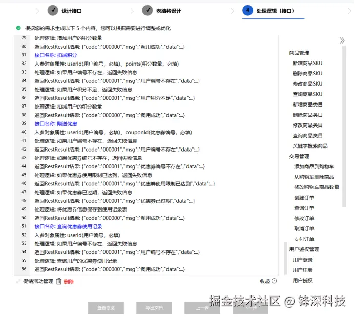This screenshot has width=355, height=317.
Task: Open the 表结构设计 step tab
Action: pyautogui.click(x=169, y=11)
